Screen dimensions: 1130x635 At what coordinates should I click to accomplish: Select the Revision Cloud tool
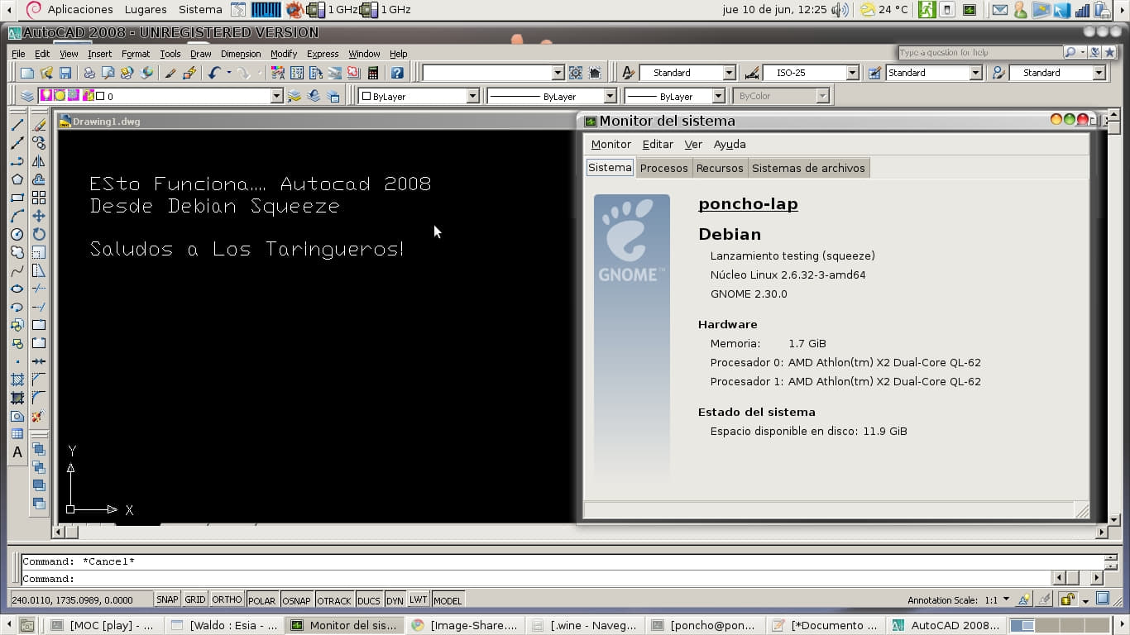[17, 252]
